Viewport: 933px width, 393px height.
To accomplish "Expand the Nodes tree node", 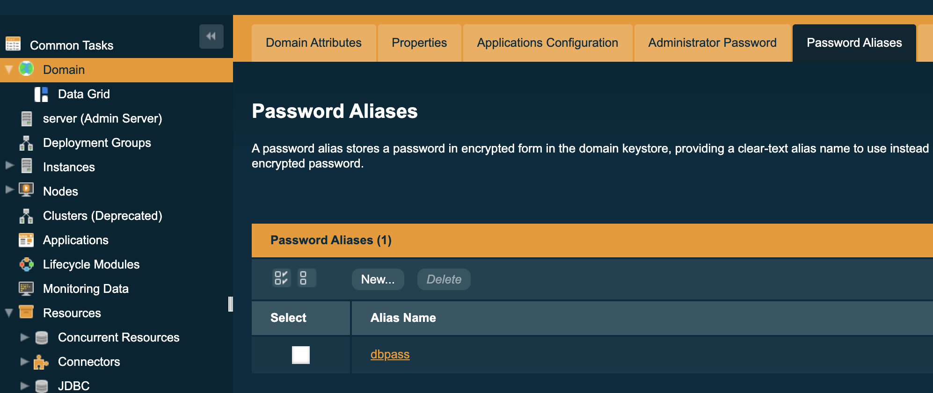I will pos(9,189).
